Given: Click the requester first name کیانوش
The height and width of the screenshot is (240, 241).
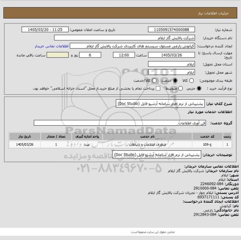Looking at the screenshot, I should pos(226,206).
